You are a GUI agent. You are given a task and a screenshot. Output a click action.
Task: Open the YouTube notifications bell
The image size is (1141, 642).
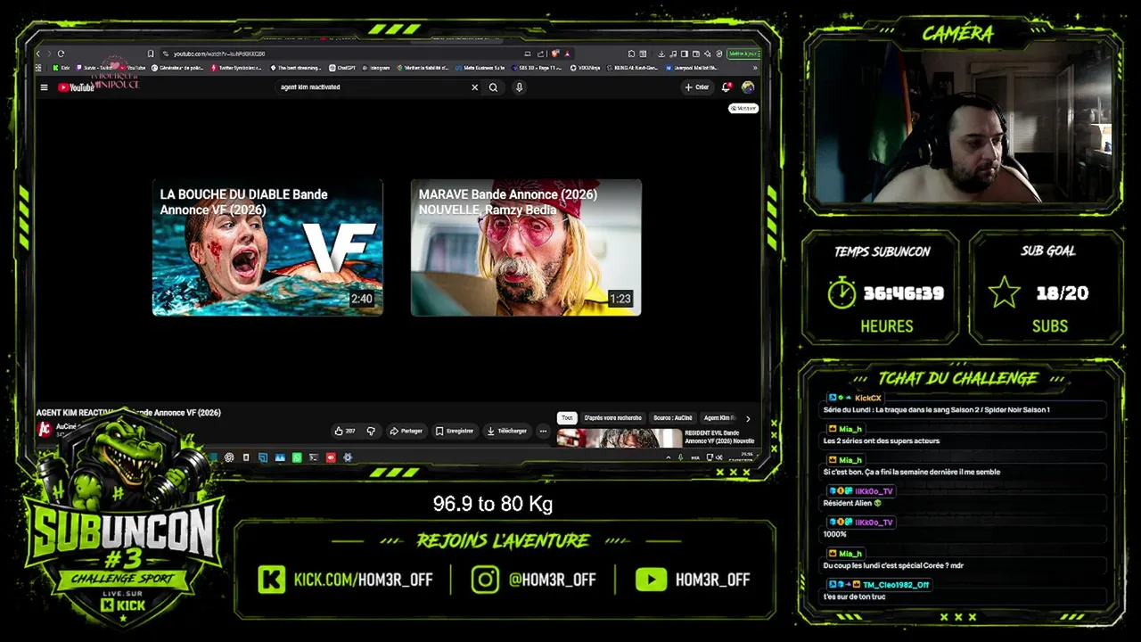(x=726, y=87)
